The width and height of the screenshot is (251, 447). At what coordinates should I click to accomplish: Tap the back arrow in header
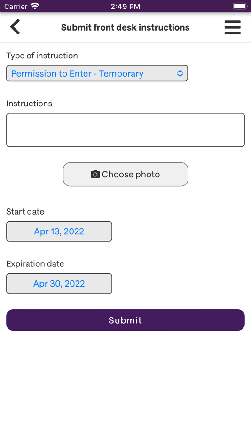15,27
